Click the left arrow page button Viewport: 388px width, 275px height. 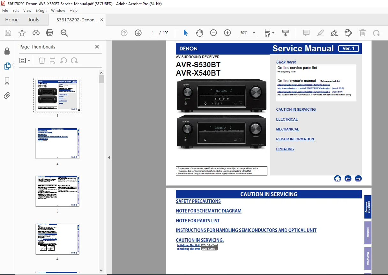tap(348, 179)
